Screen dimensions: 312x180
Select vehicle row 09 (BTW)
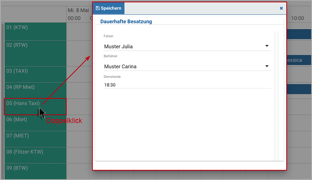35,171
